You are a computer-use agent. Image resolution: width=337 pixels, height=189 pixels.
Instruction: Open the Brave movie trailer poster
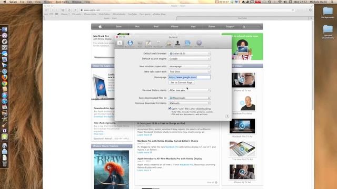(x=111, y=170)
